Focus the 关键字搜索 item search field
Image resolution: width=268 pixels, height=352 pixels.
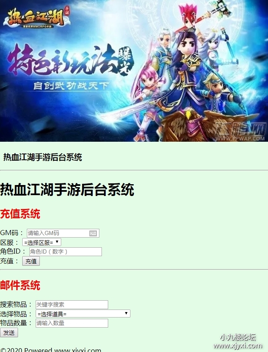[x=72, y=304]
